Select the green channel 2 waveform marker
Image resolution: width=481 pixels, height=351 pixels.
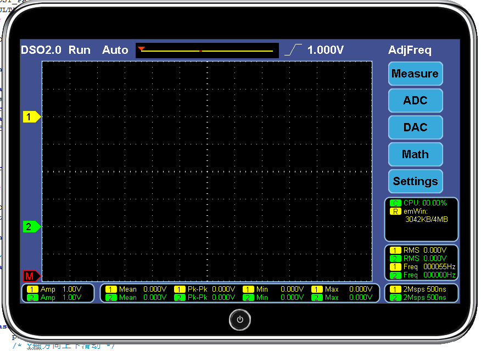(x=32, y=227)
